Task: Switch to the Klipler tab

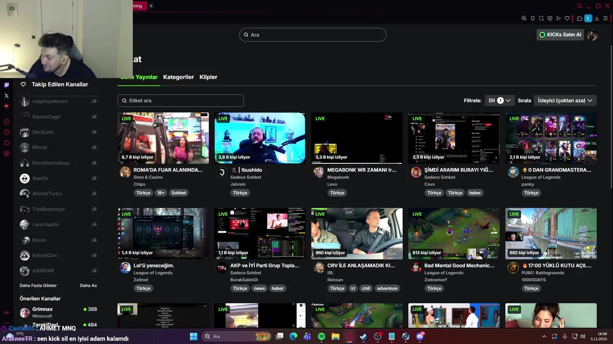Action: pos(208,77)
